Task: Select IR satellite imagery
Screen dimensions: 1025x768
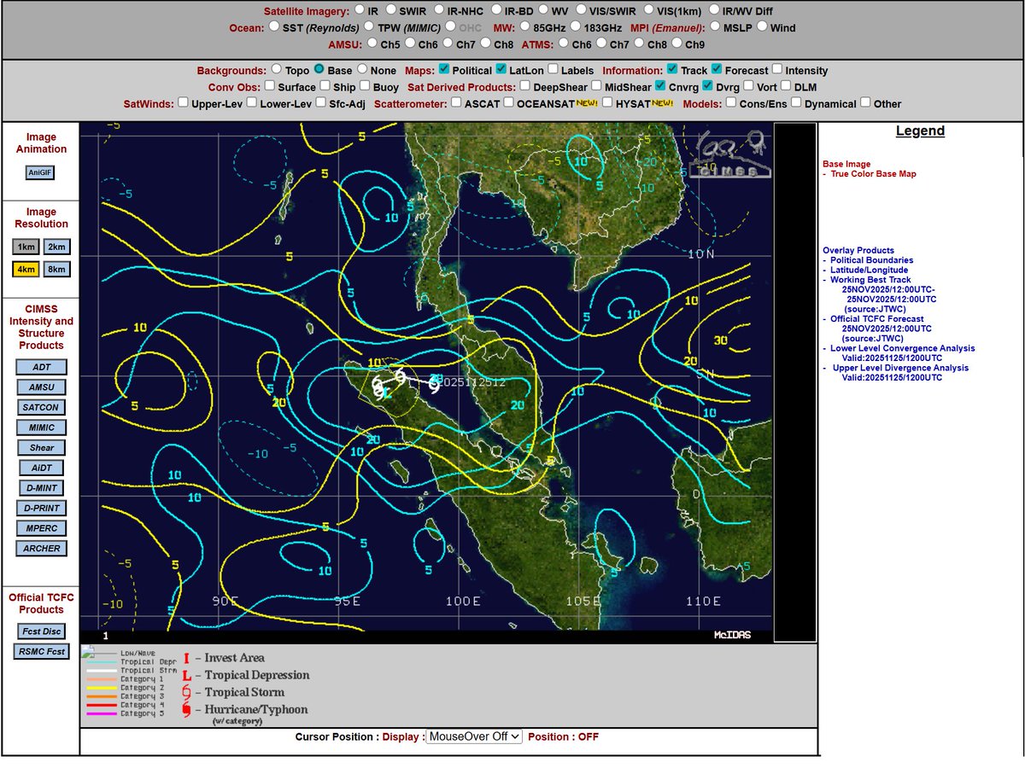Action: click(362, 11)
